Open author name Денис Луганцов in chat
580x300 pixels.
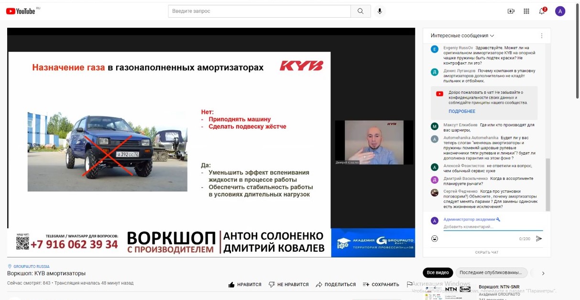(460, 71)
